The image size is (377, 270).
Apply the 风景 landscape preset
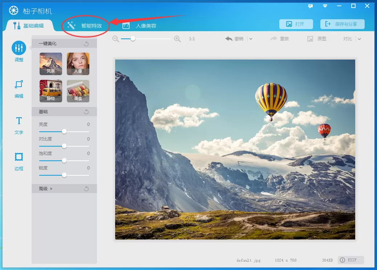(51, 64)
